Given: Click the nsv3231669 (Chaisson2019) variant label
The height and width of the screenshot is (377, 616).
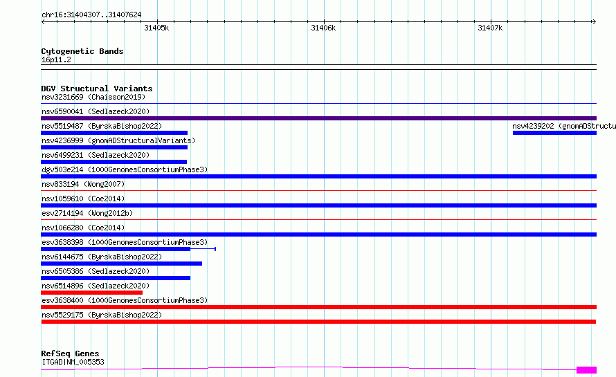Looking at the screenshot, I should [x=93, y=97].
